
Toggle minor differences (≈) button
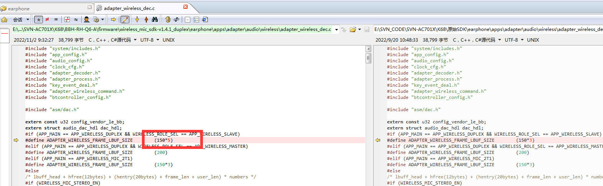pos(76,19)
